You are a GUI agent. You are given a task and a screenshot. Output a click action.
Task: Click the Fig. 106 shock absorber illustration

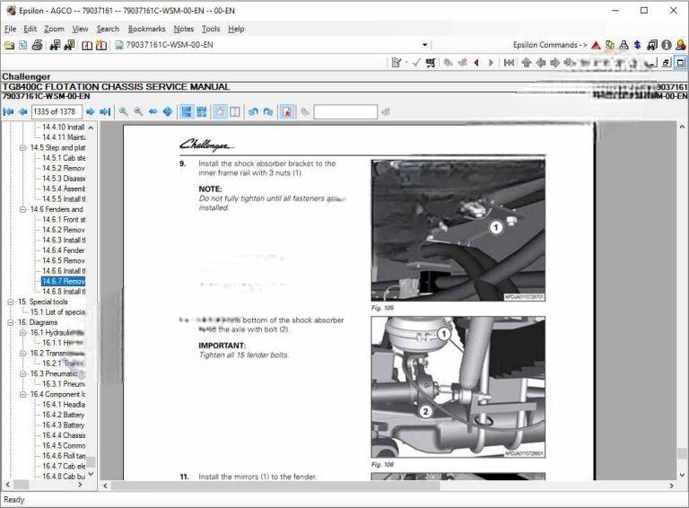458,387
